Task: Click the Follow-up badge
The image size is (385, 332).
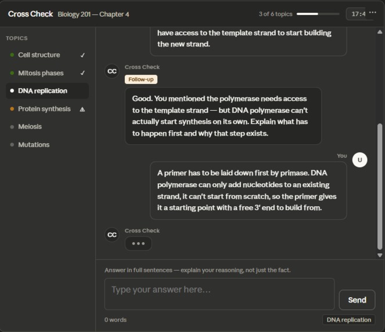Action: 141,79
